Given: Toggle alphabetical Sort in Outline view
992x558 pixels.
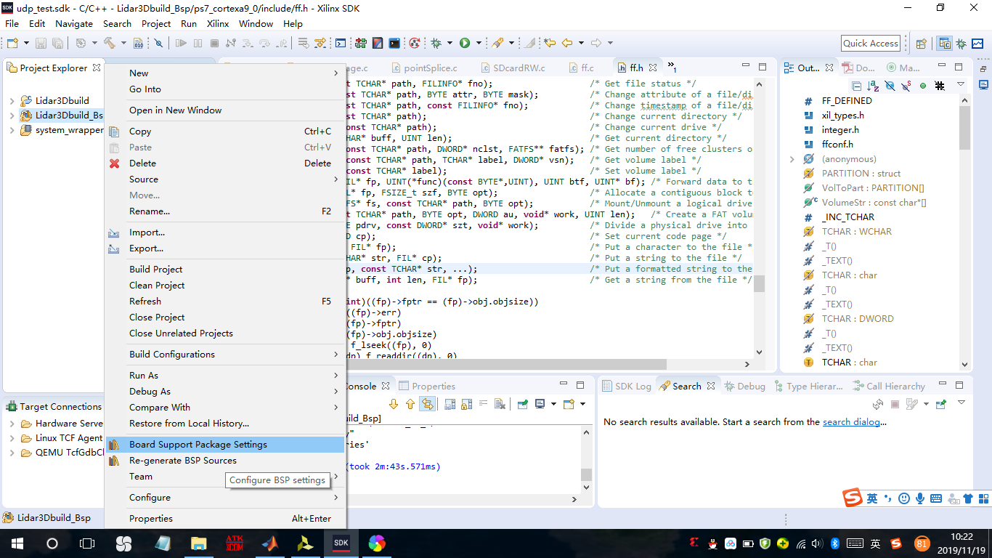Looking at the screenshot, I should [x=874, y=86].
